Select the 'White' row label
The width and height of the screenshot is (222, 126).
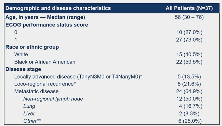pyautogui.click(x=21, y=54)
